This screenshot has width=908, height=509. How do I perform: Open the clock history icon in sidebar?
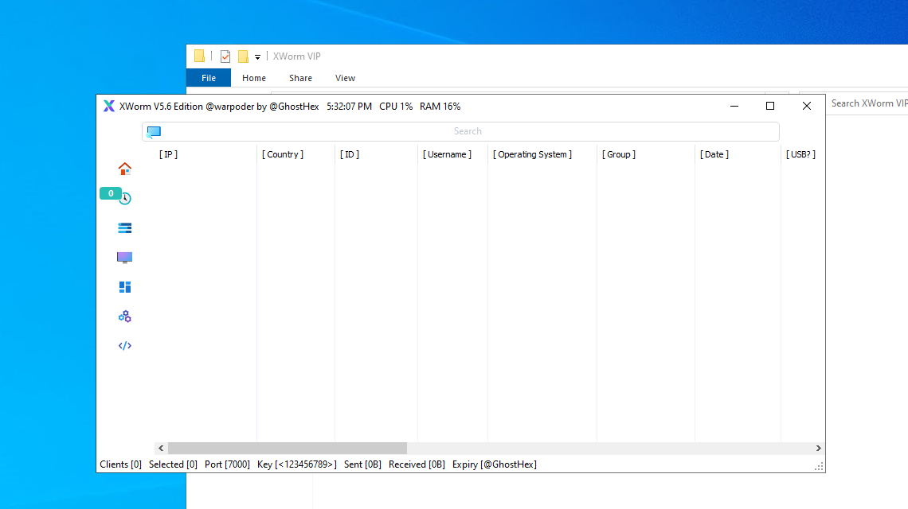pos(125,198)
